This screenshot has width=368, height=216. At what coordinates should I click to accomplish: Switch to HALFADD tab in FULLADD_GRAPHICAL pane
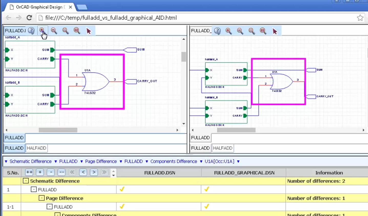point(223,148)
